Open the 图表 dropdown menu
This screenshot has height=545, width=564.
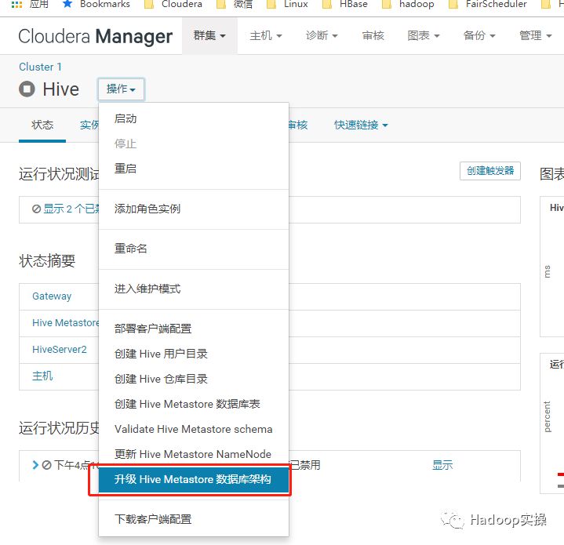pos(424,35)
